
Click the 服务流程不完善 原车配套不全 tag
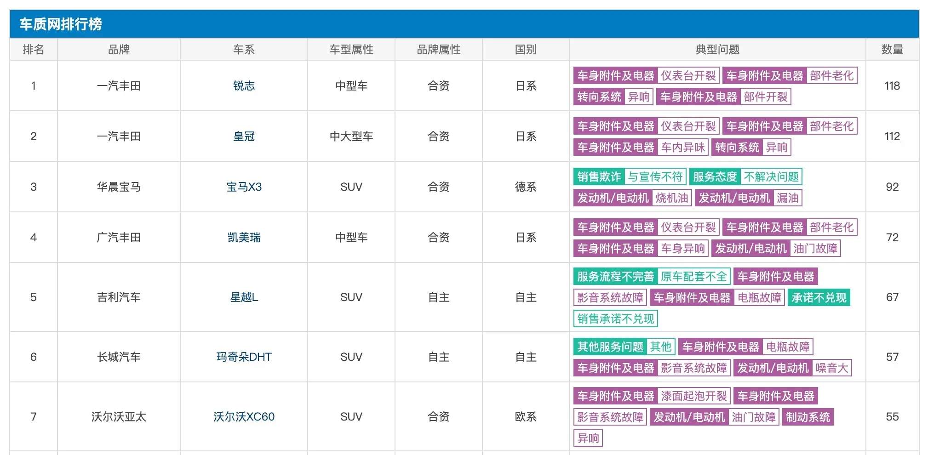coord(652,277)
